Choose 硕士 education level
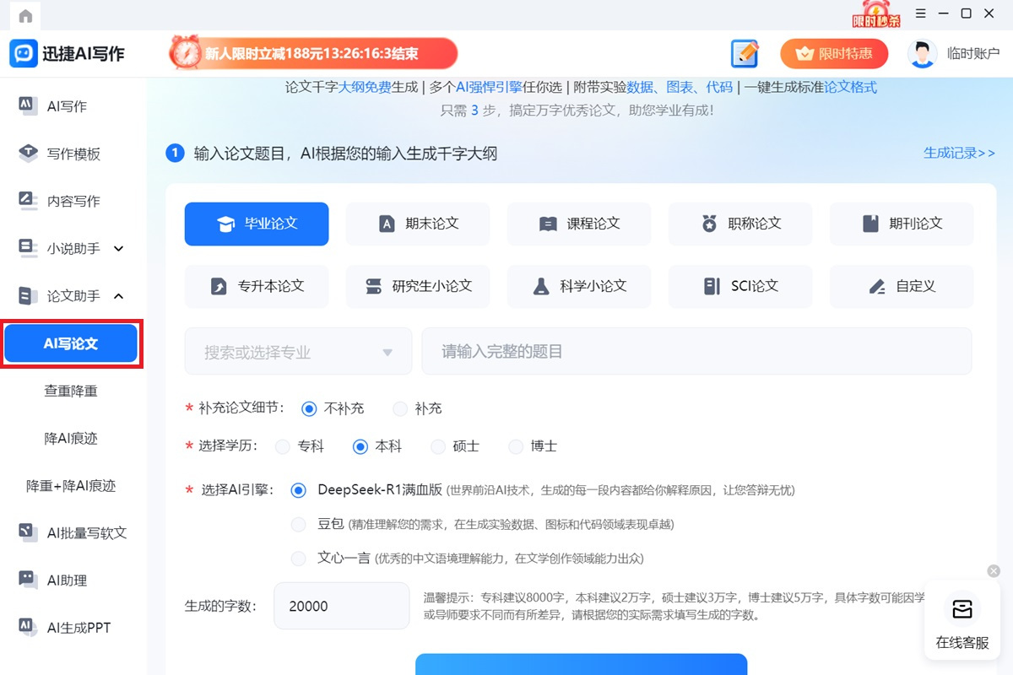Viewport: 1013px width, 675px height. coord(438,446)
